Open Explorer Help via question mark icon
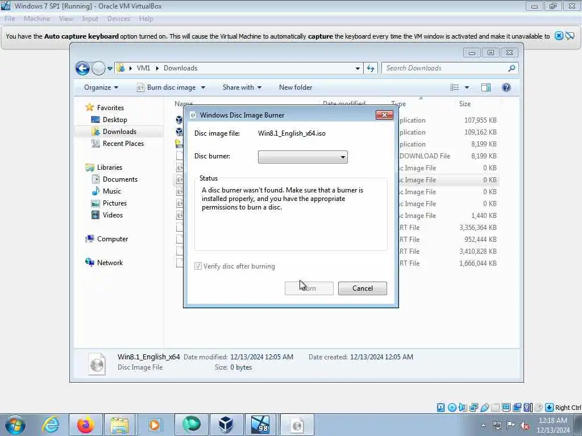The width and height of the screenshot is (582, 436). pos(506,87)
